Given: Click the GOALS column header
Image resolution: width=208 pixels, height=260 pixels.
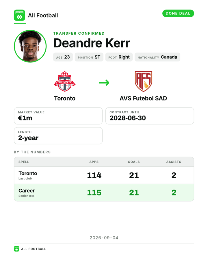Looking at the screenshot, I should 134,162.
